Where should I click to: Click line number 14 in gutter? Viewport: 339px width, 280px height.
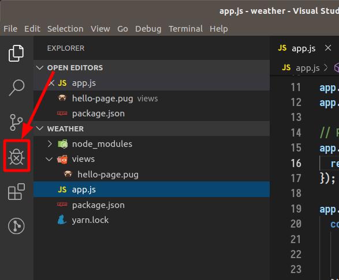tap(296, 133)
